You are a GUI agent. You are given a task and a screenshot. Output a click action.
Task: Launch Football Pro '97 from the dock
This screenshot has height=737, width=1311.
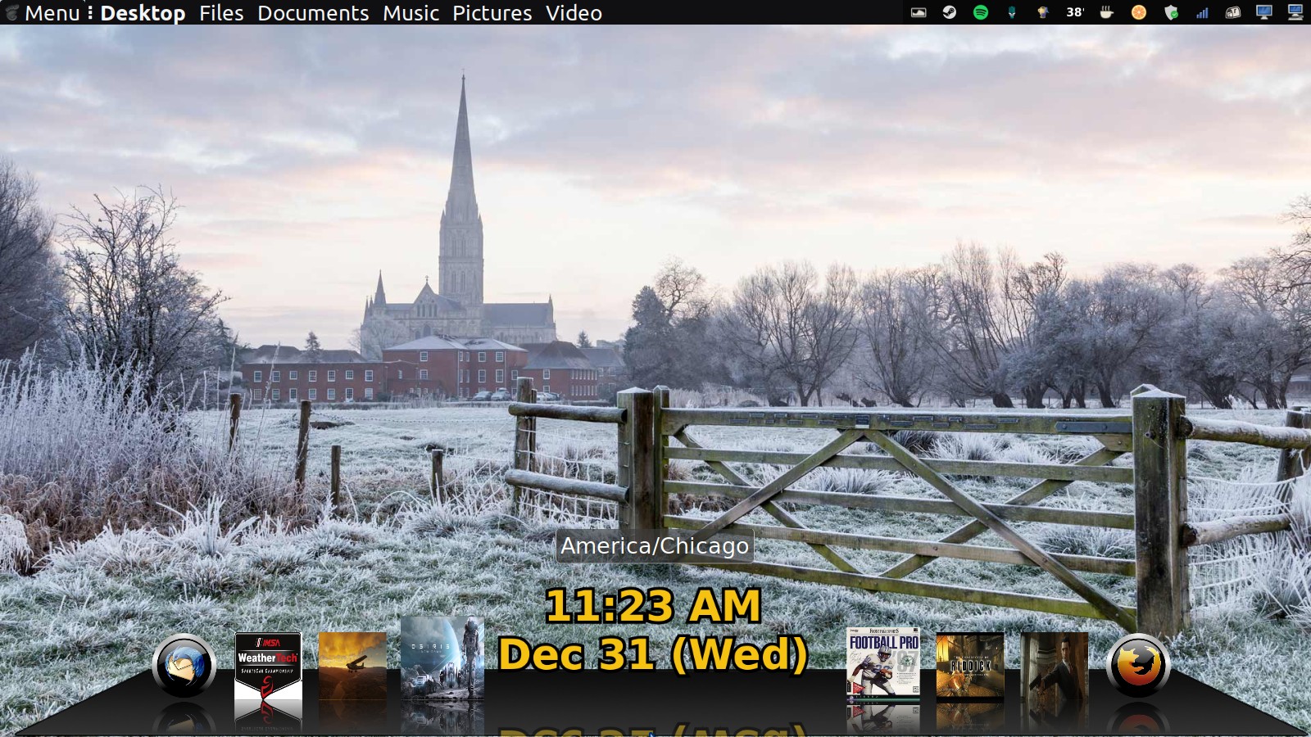[882, 663]
